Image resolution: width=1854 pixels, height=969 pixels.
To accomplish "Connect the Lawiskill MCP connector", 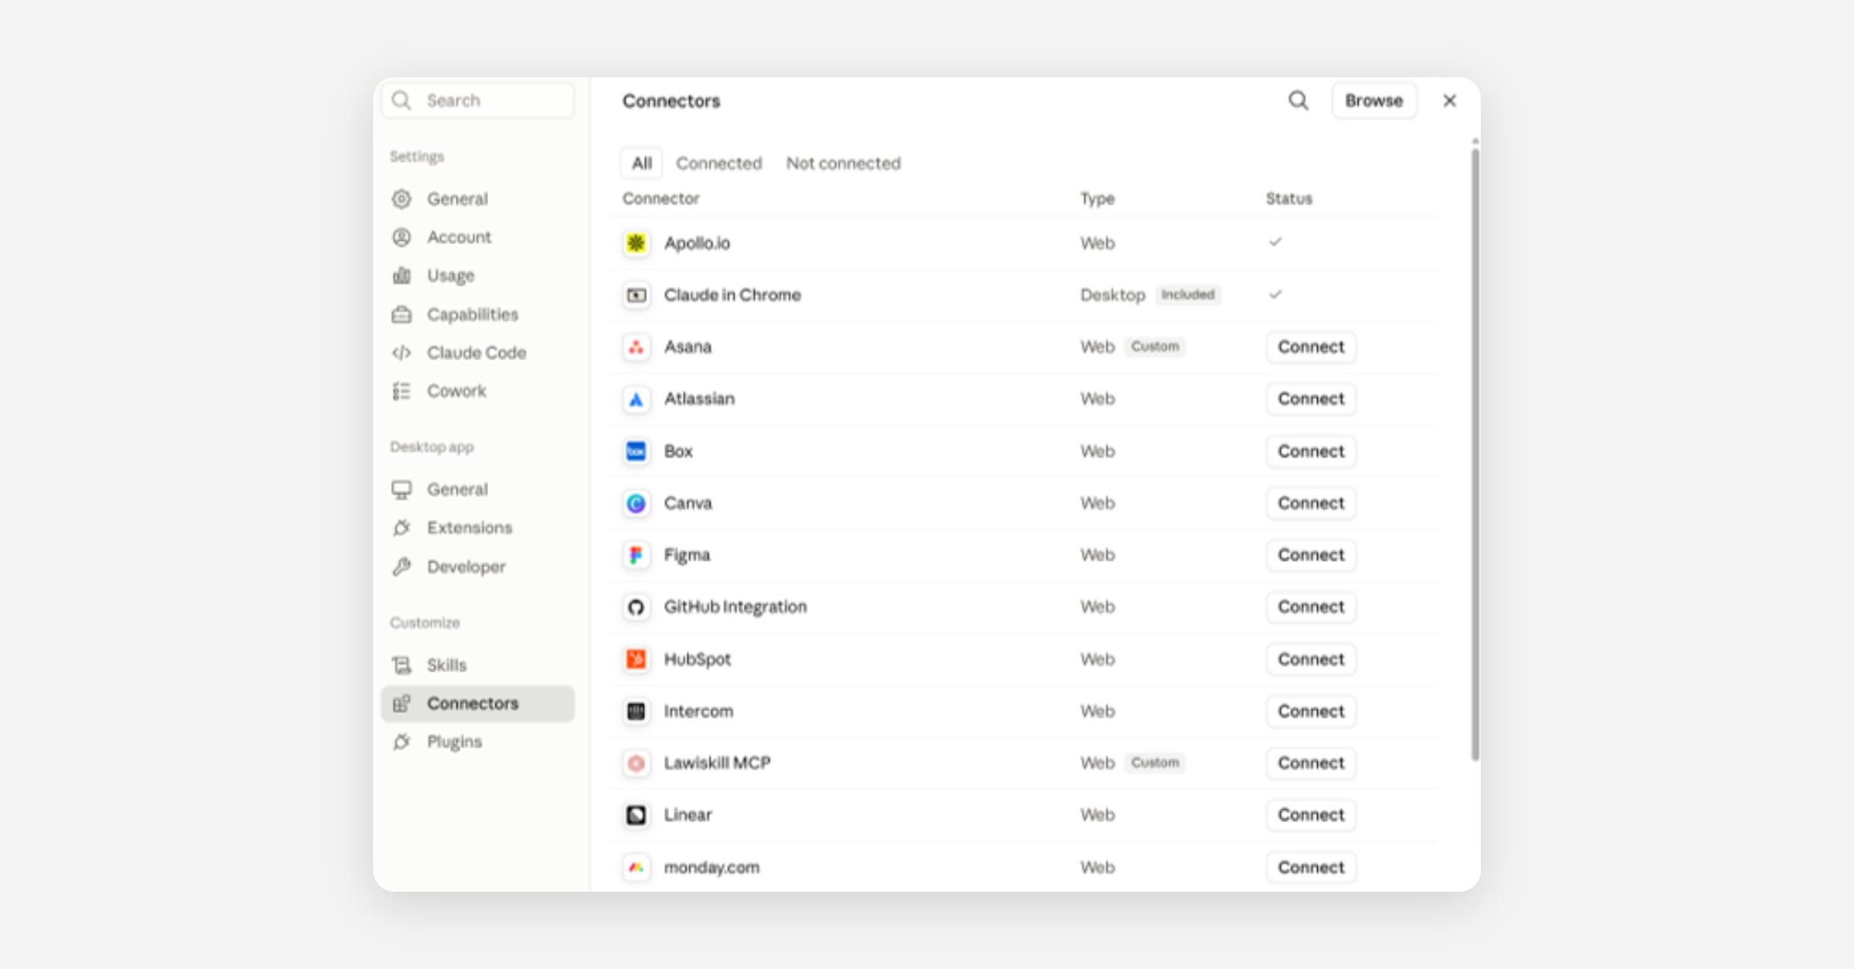I will [1311, 763].
